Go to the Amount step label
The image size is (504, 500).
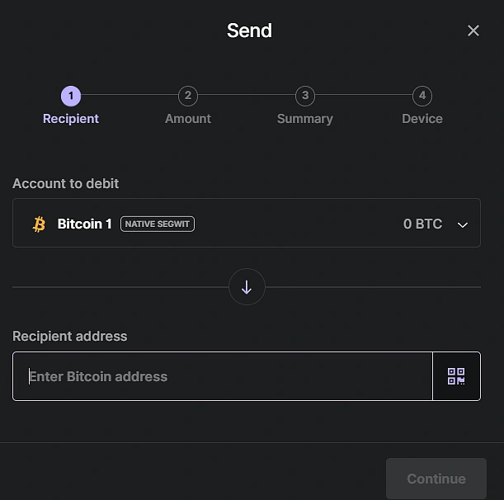point(188,119)
